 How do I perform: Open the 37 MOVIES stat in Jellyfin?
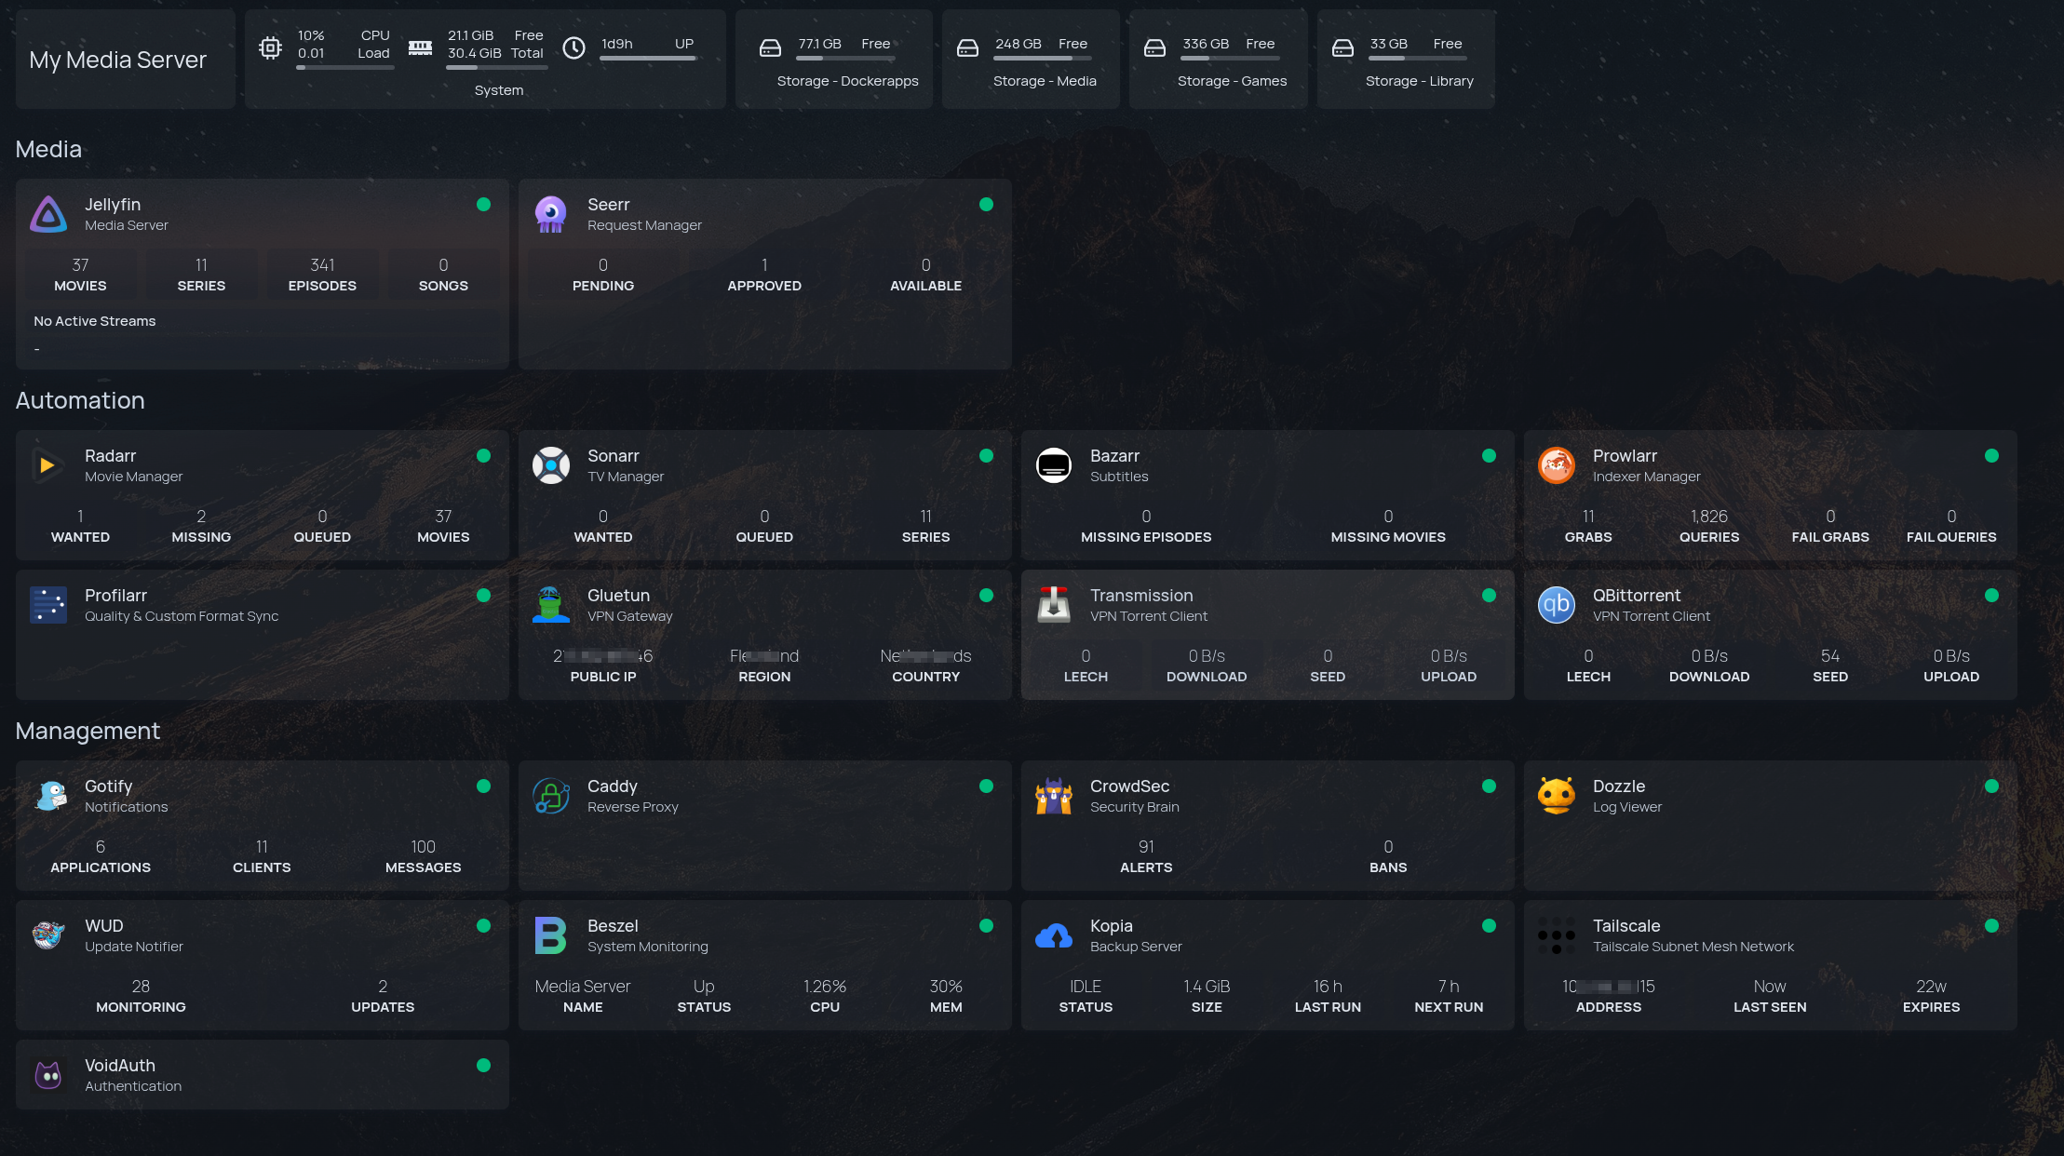point(80,274)
